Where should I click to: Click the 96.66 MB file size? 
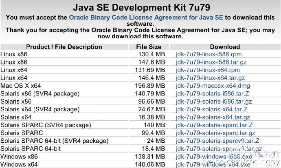tap(151, 102)
